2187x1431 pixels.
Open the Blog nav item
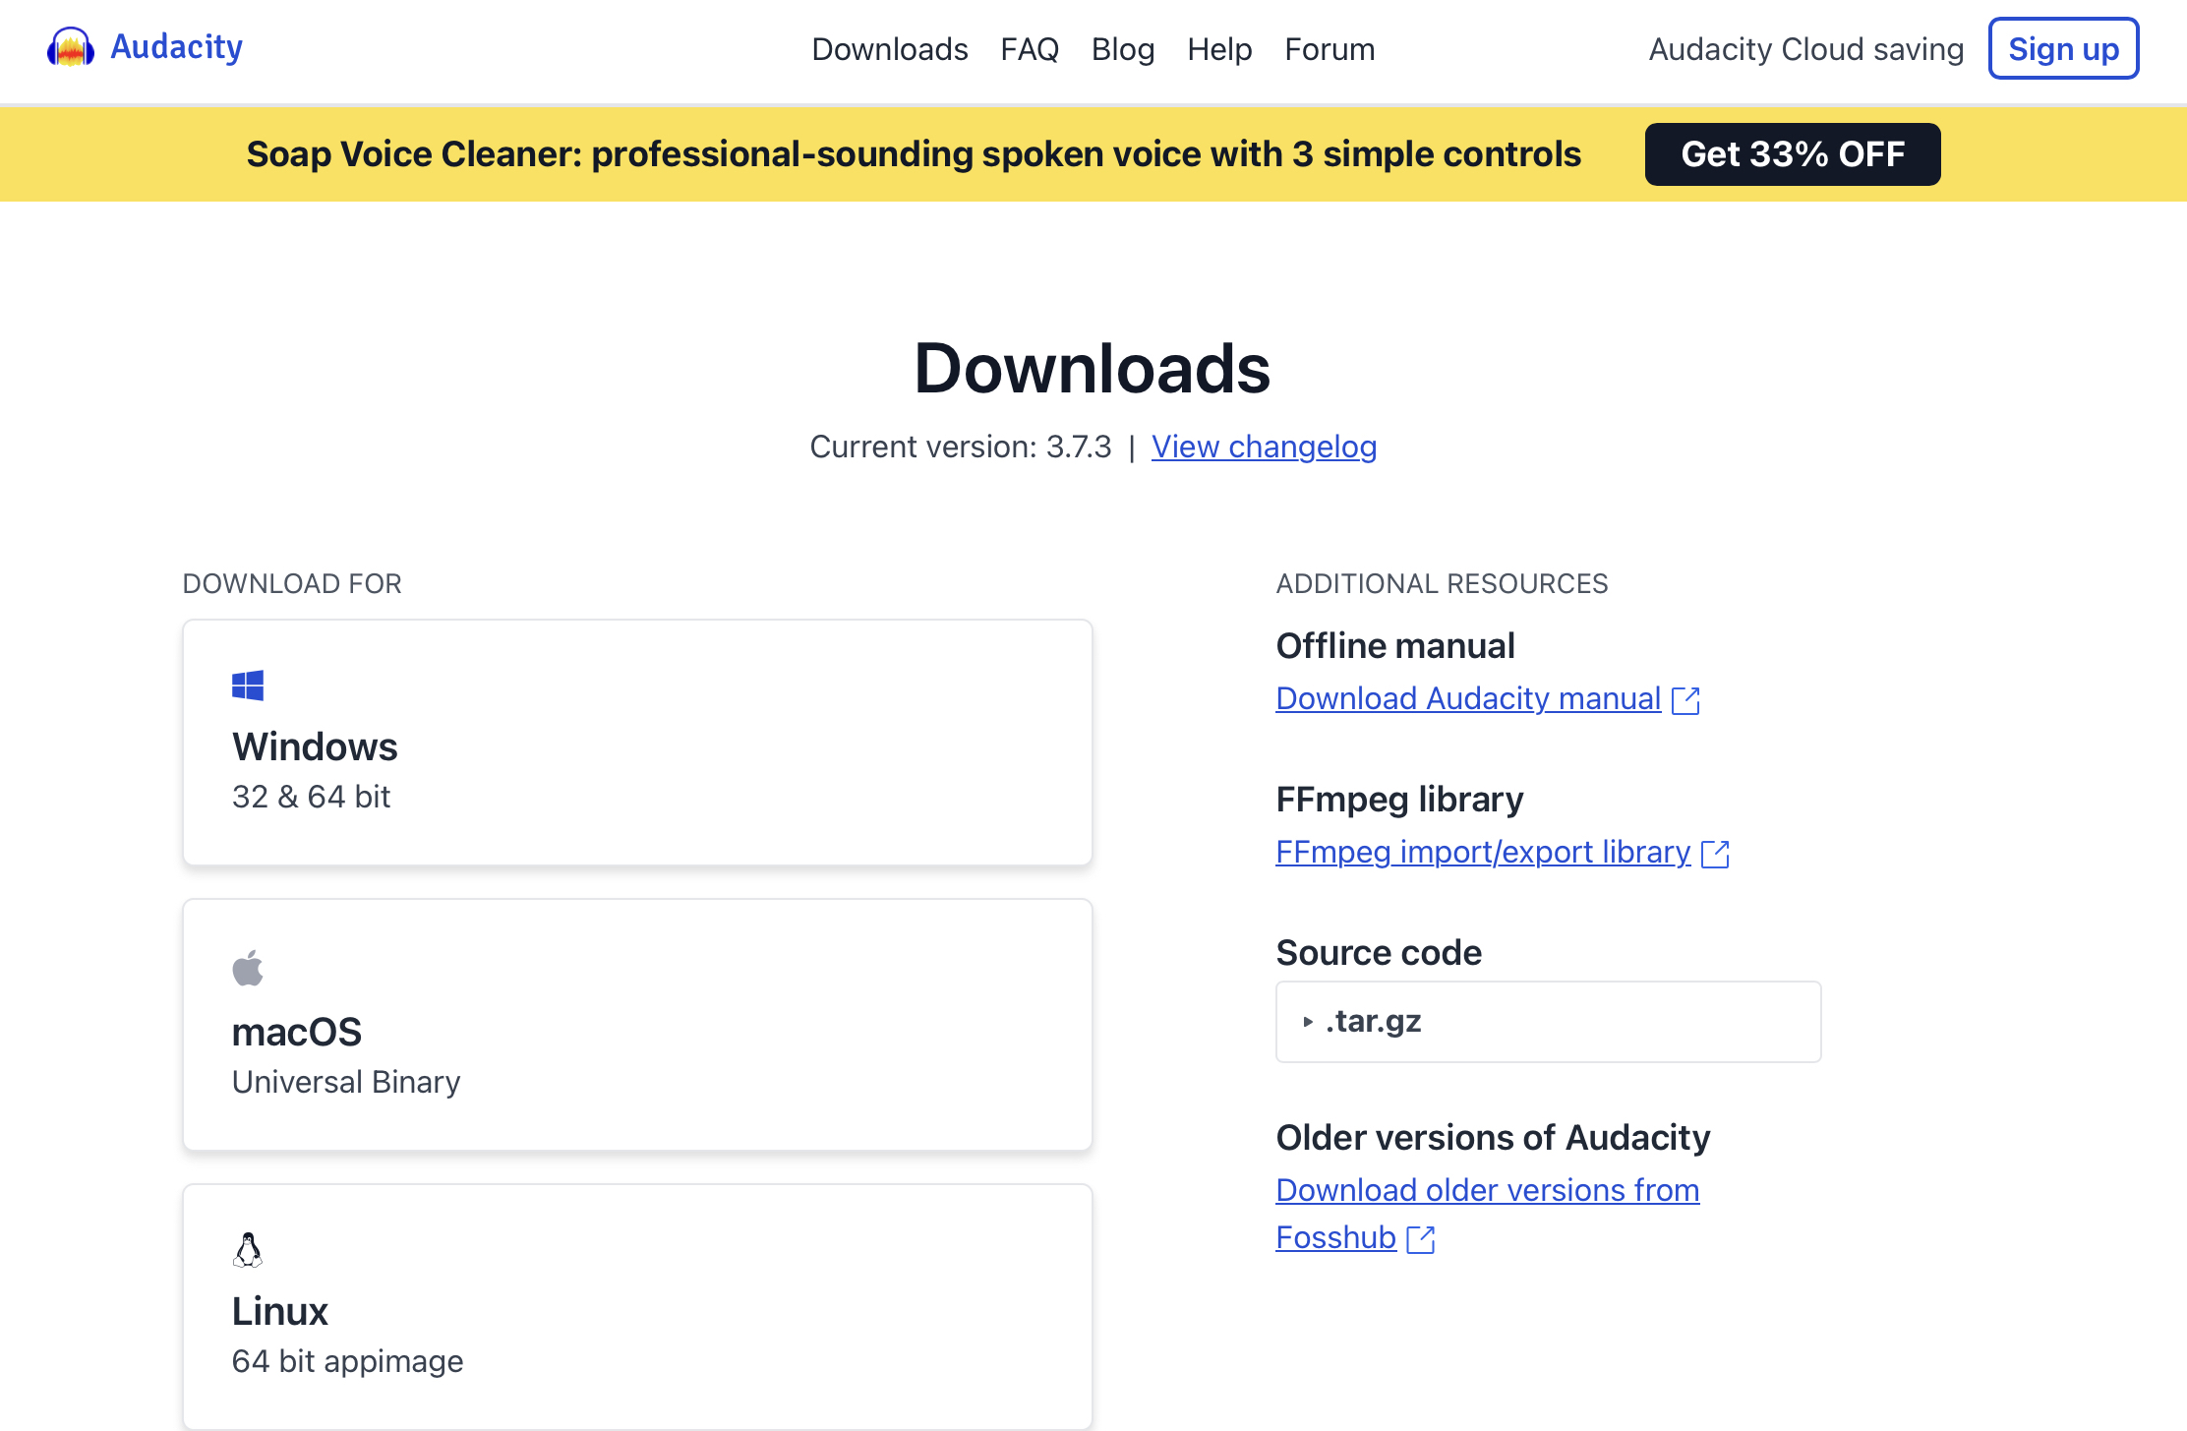point(1123,49)
